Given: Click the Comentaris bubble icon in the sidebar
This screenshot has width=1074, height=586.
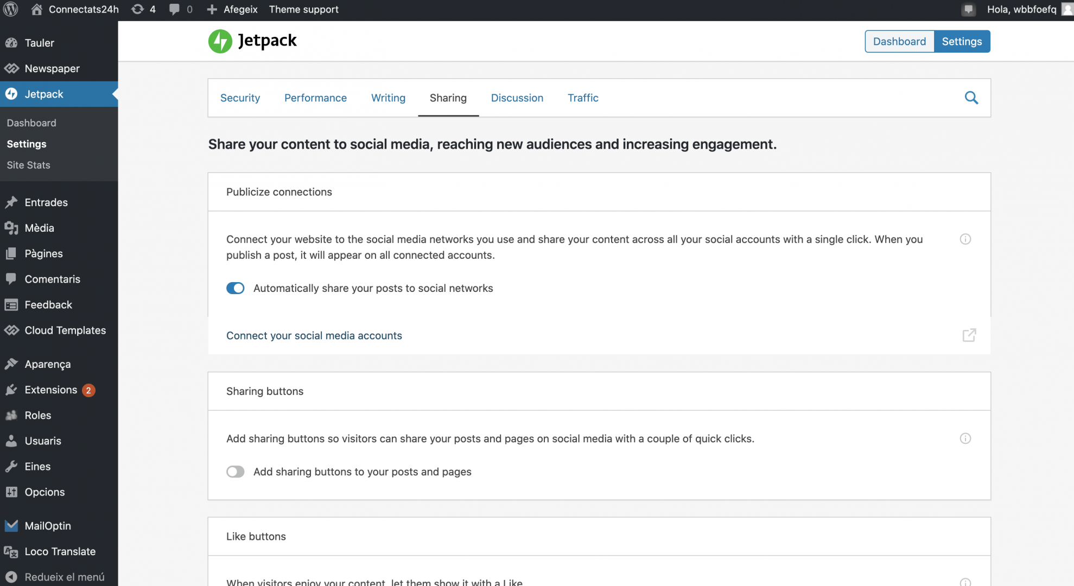Looking at the screenshot, I should click(11, 279).
